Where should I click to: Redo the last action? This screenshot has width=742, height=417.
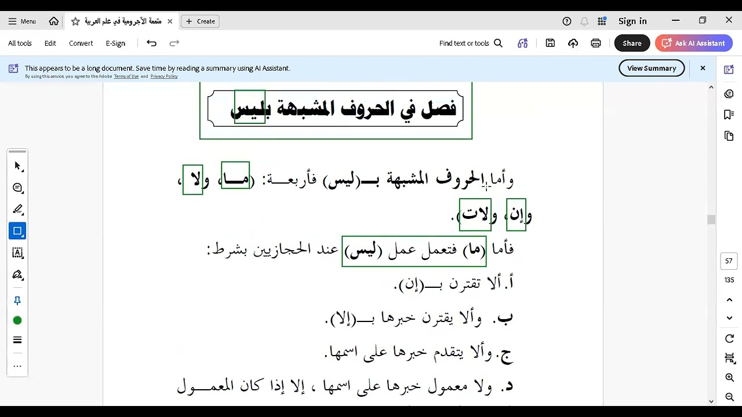pyautogui.click(x=174, y=43)
